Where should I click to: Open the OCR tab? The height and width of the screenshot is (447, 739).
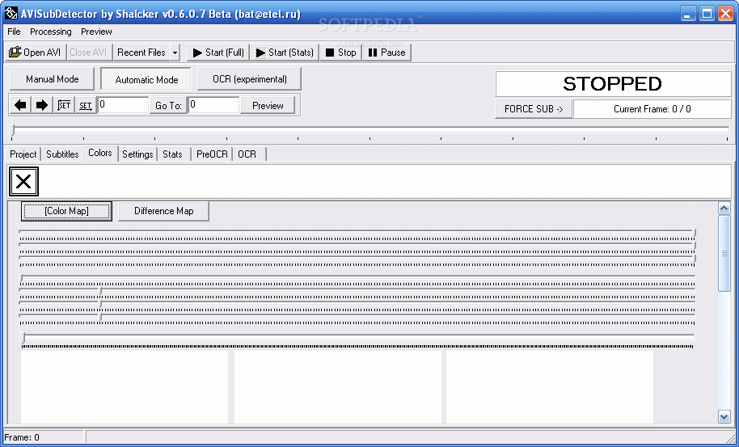[247, 154]
